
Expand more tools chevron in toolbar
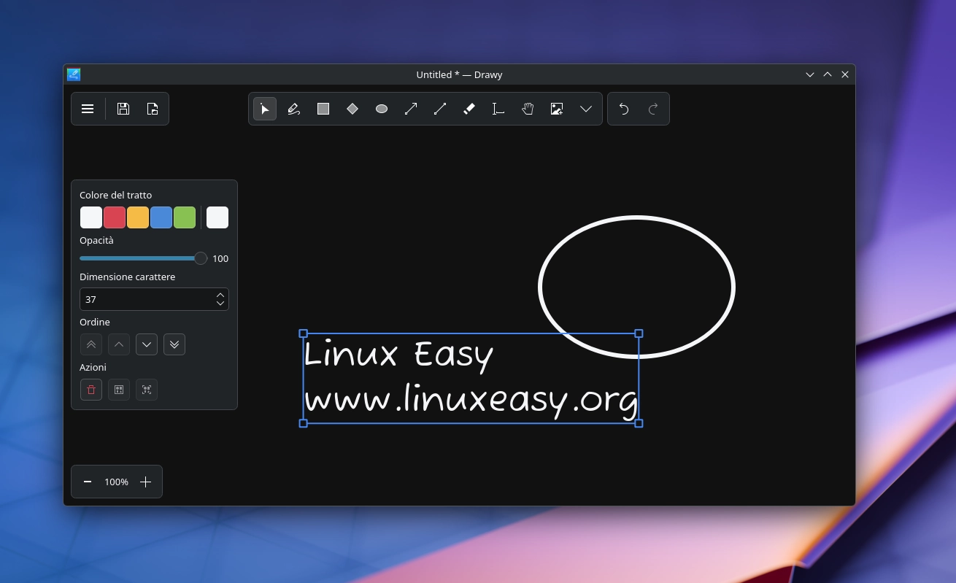(586, 109)
